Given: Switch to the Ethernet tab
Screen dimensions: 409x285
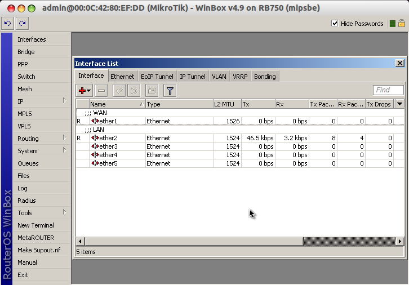Looking at the screenshot, I should [x=122, y=77].
